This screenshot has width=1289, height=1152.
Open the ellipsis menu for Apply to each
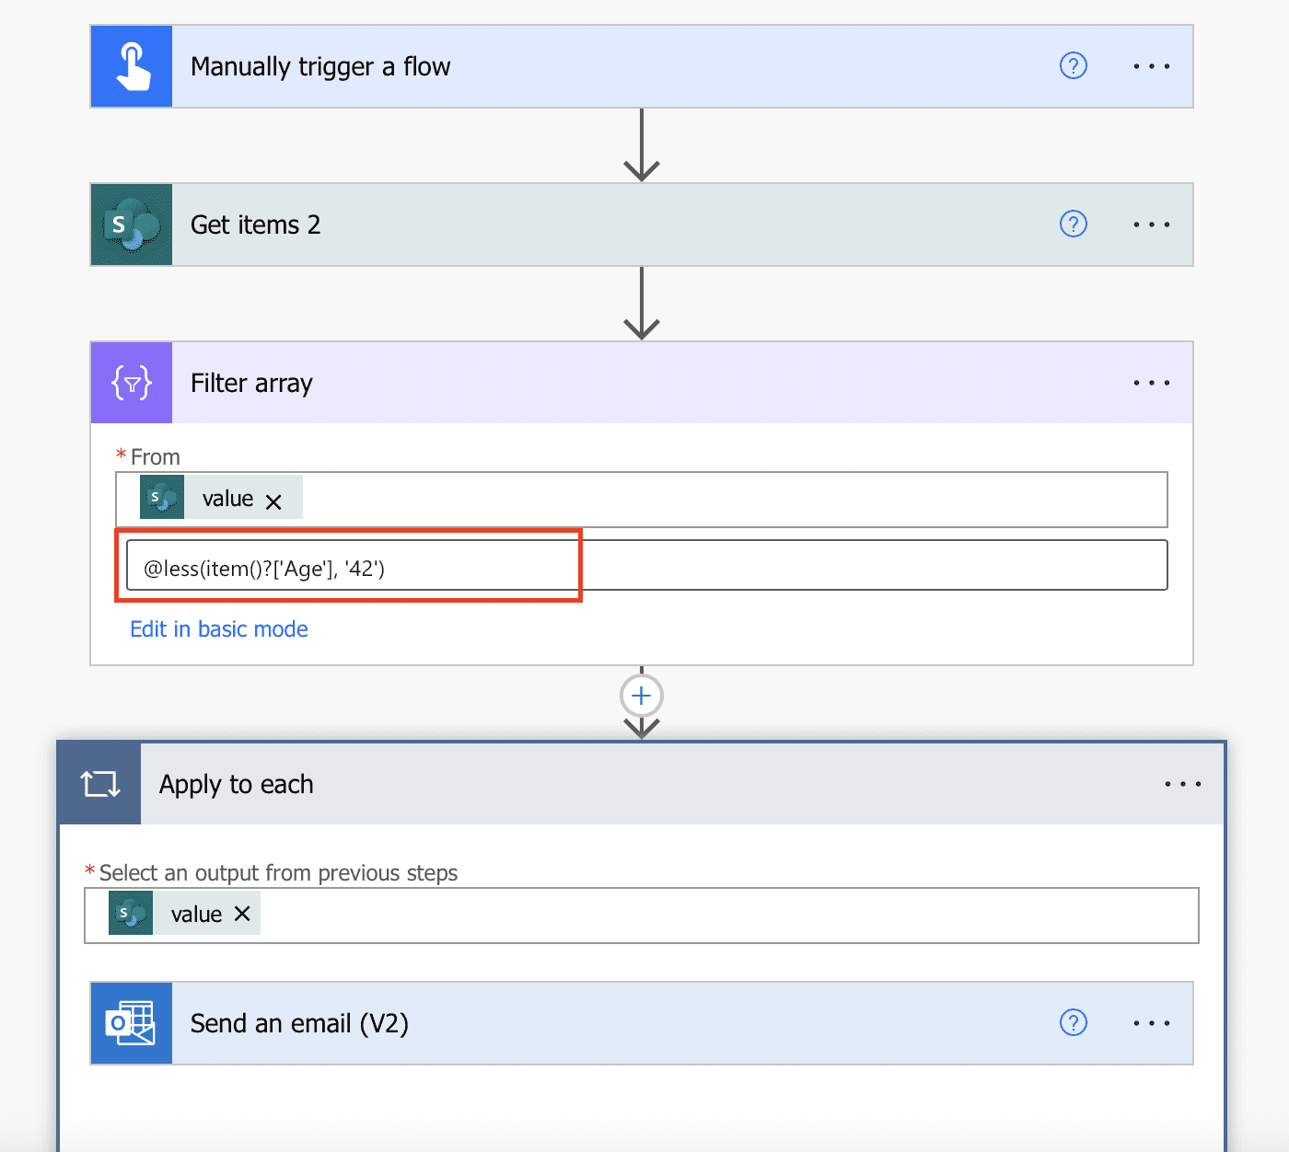click(1183, 783)
